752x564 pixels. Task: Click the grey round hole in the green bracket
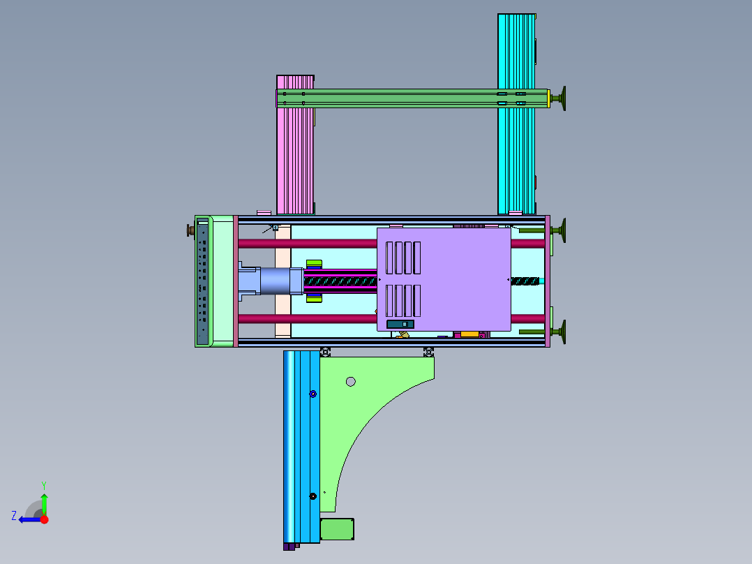tap(351, 382)
